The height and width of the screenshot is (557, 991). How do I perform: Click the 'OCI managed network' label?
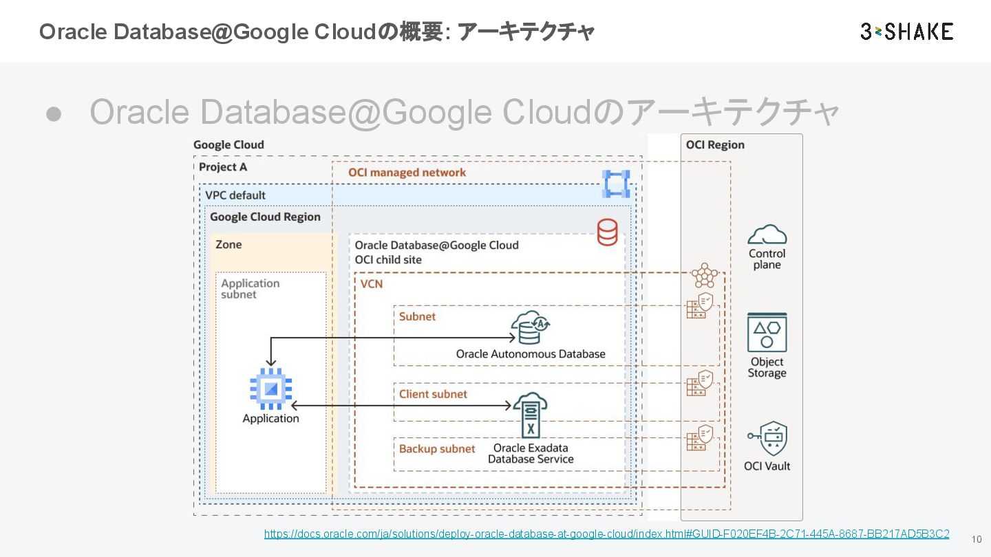(407, 173)
